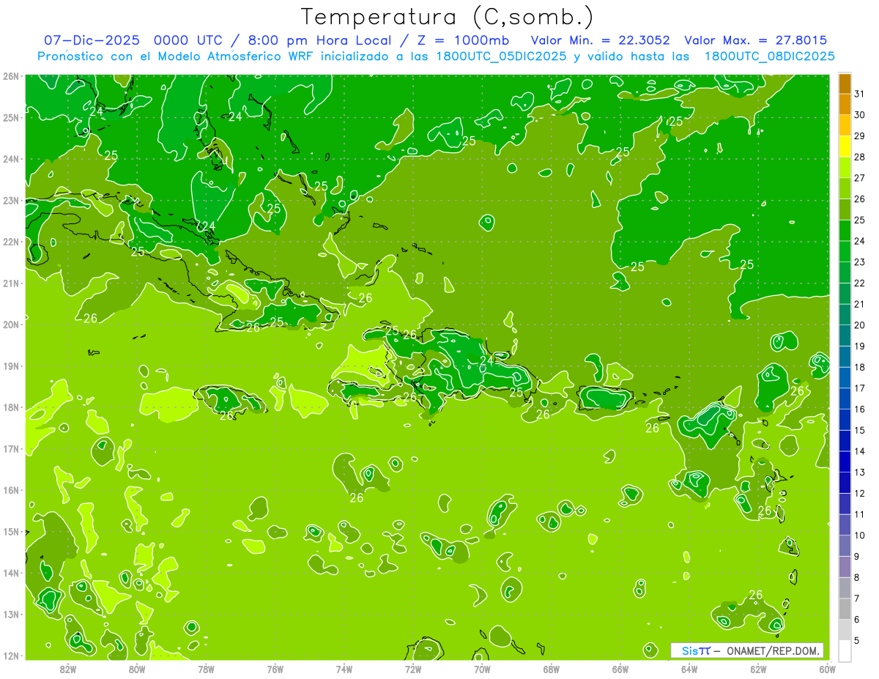879x679 pixels.
Task: Click the legend scale label '10'
Action: point(860,535)
